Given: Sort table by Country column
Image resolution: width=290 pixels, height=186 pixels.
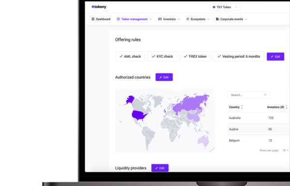Looking at the screenshot, I should click(236, 107).
